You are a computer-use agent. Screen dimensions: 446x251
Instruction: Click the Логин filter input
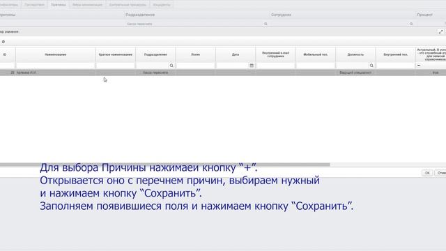pyautogui.click(x=195, y=66)
